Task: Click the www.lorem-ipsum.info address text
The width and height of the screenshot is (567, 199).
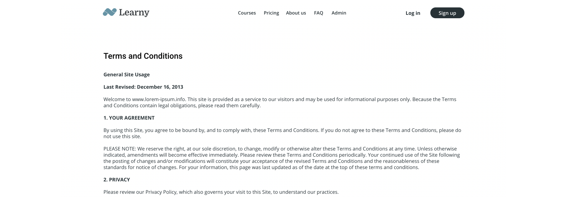Action: (159, 99)
